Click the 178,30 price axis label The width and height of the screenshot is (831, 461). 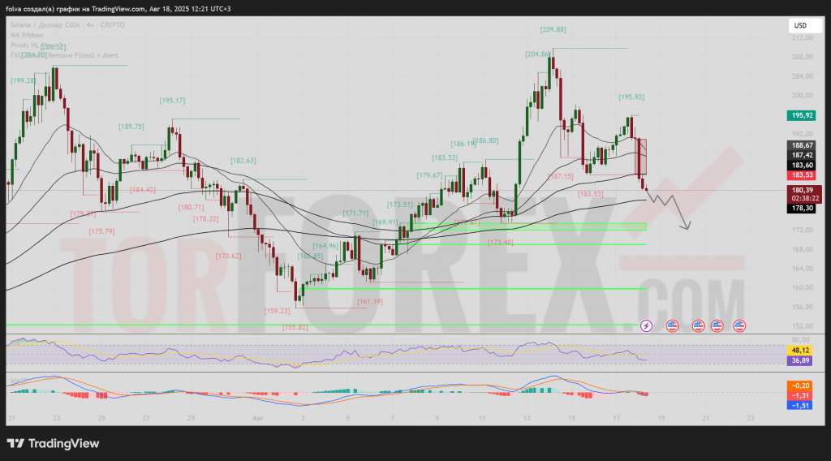tap(801, 209)
